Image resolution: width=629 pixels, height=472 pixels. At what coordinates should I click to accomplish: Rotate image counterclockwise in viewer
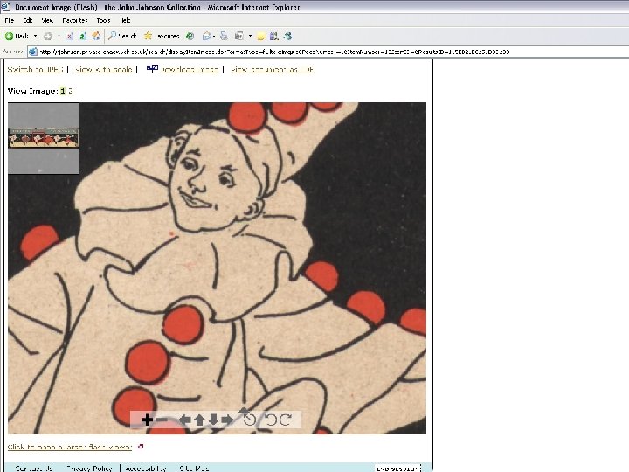[272, 420]
